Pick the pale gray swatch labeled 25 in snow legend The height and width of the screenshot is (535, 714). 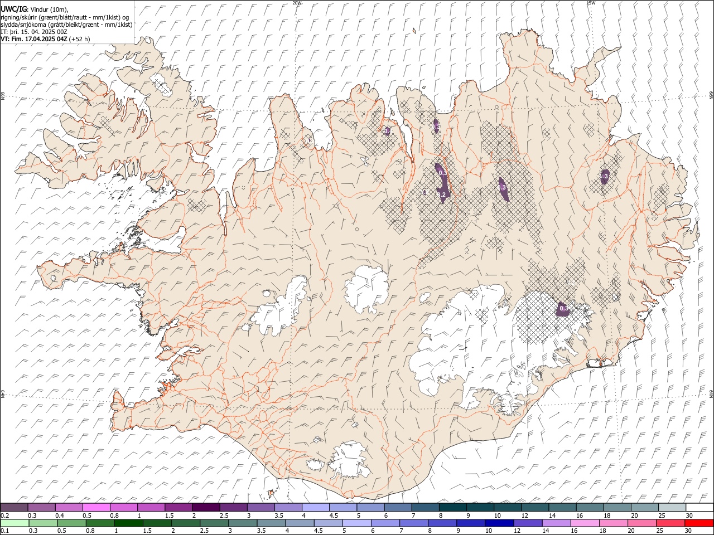pyautogui.click(x=671, y=507)
